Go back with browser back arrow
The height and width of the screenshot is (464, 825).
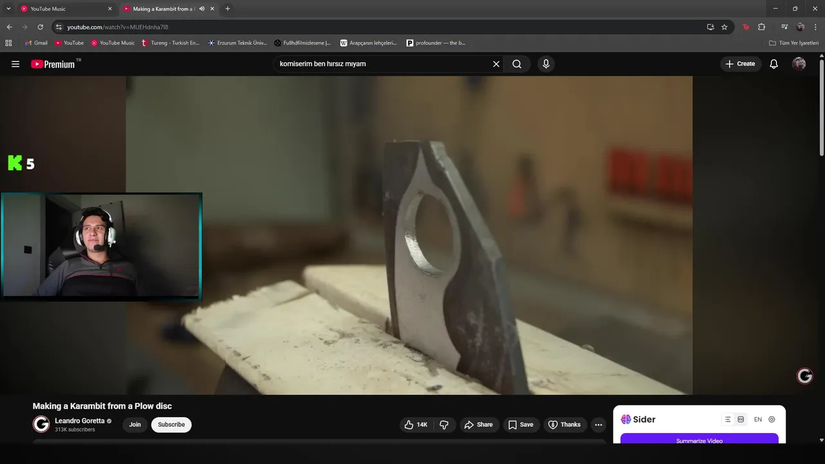[9, 27]
